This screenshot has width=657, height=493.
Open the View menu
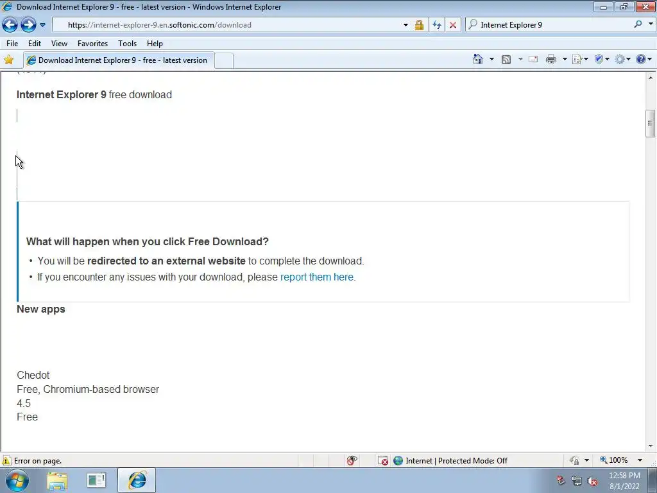59,44
